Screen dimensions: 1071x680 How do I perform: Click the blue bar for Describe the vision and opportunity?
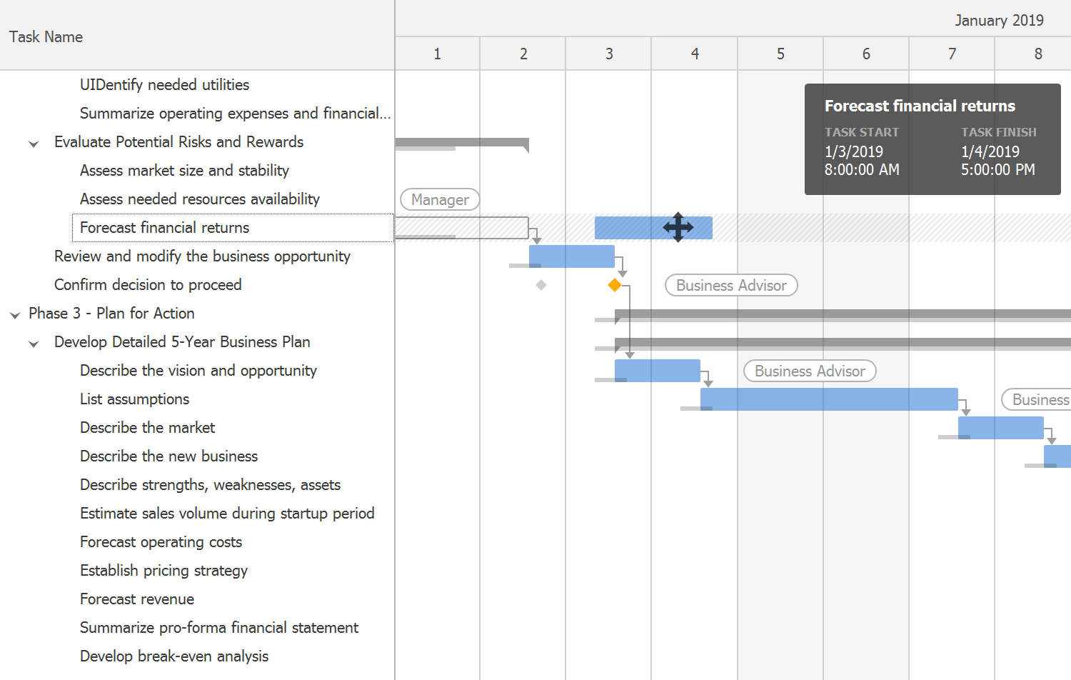(x=657, y=371)
